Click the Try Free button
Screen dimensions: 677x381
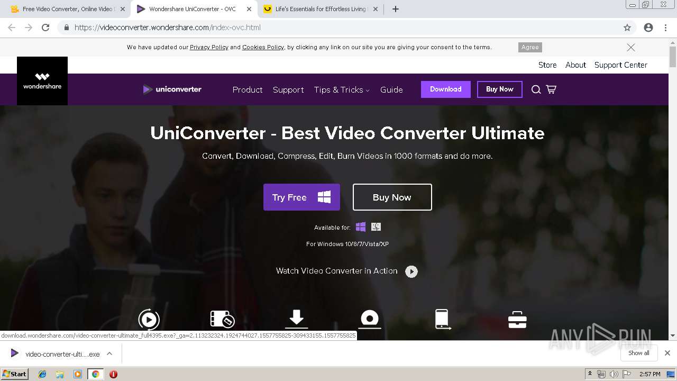coord(301,197)
